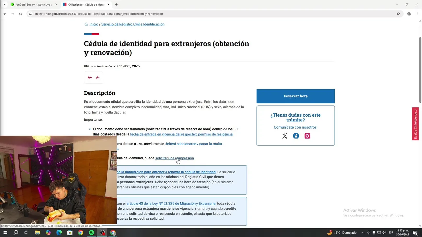This screenshot has height=237, width=422.
Task: Open the network tray icon
Action: pyautogui.click(x=379, y=233)
